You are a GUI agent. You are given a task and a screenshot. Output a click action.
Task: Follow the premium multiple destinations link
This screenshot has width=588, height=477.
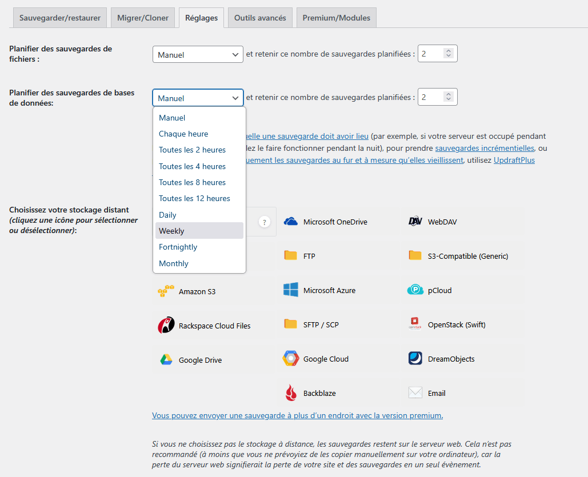point(297,415)
